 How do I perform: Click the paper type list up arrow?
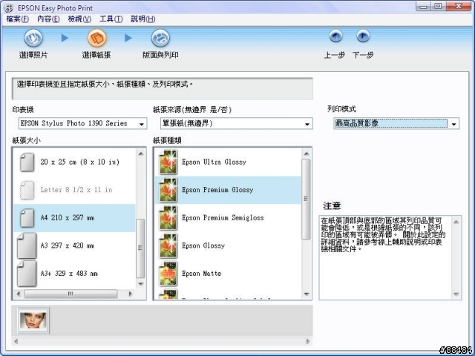point(307,154)
